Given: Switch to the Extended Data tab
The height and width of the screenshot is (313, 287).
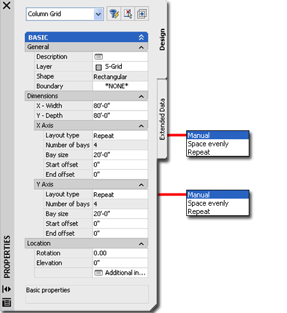Looking at the screenshot, I should coord(162,119).
